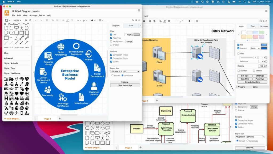Screen dimensions: 273x154
Task: Expand Signs / Animals category
Action: point(11,63)
